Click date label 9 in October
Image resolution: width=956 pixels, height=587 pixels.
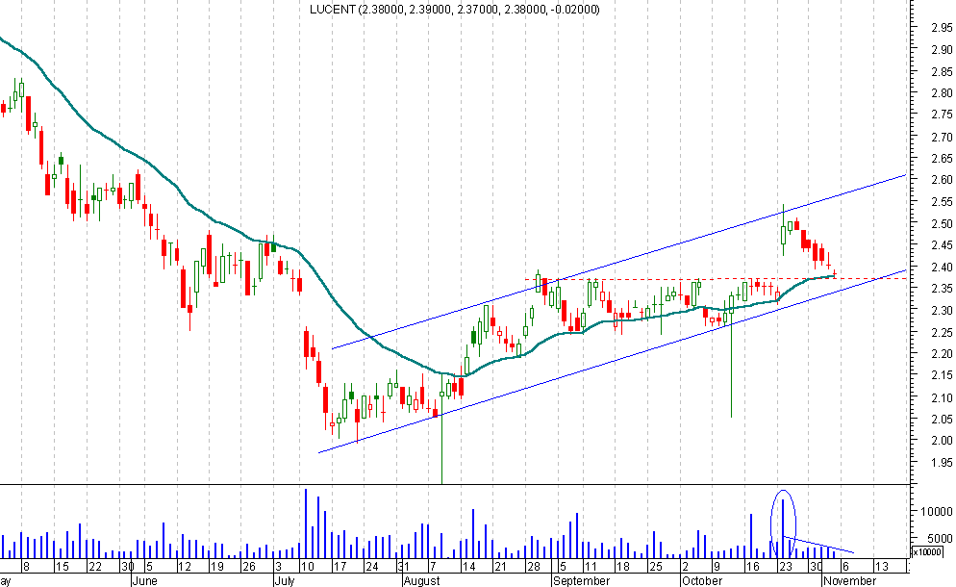pyautogui.click(x=717, y=566)
